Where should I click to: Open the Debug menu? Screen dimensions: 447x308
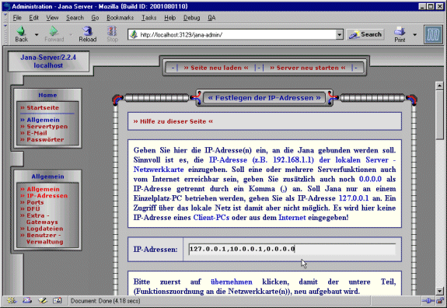[x=191, y=18]
